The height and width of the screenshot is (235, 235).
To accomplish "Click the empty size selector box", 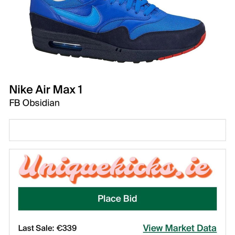I will [x=117, y=130].
